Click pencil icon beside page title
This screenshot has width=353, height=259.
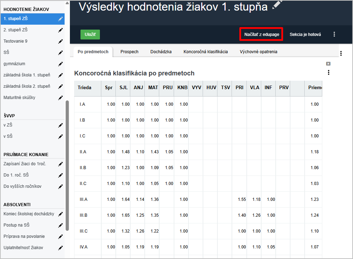(x=278, y=5)
